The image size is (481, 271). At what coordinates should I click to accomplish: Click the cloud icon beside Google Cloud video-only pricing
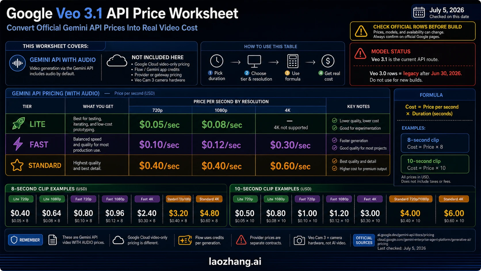(118, 240)
